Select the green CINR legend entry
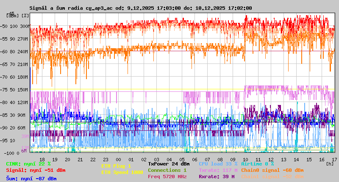This screenshot has height=182, width=339. pos(28,164)
